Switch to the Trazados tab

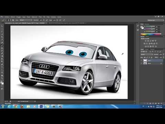tap(152, 49)
